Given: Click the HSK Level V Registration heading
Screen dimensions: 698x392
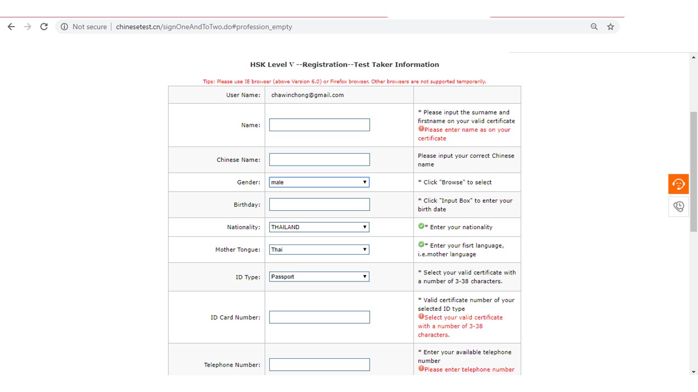Looking at the screenshot, I should 345,64.
